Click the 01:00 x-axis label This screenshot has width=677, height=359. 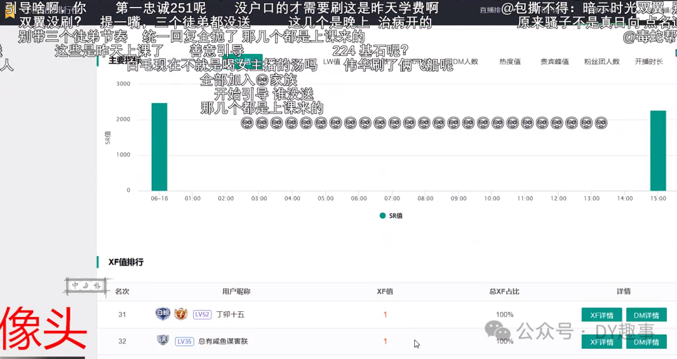(x=192, y=199)
